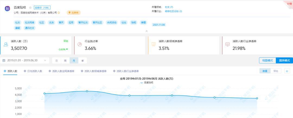293x118 pixels.
Task: Click the calendar icon in date picker
Action: 4,60
